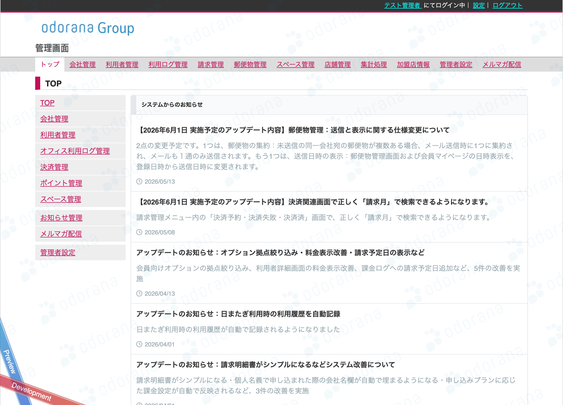Open メルマガ配信 in the left sidebar

coord(61,234)
